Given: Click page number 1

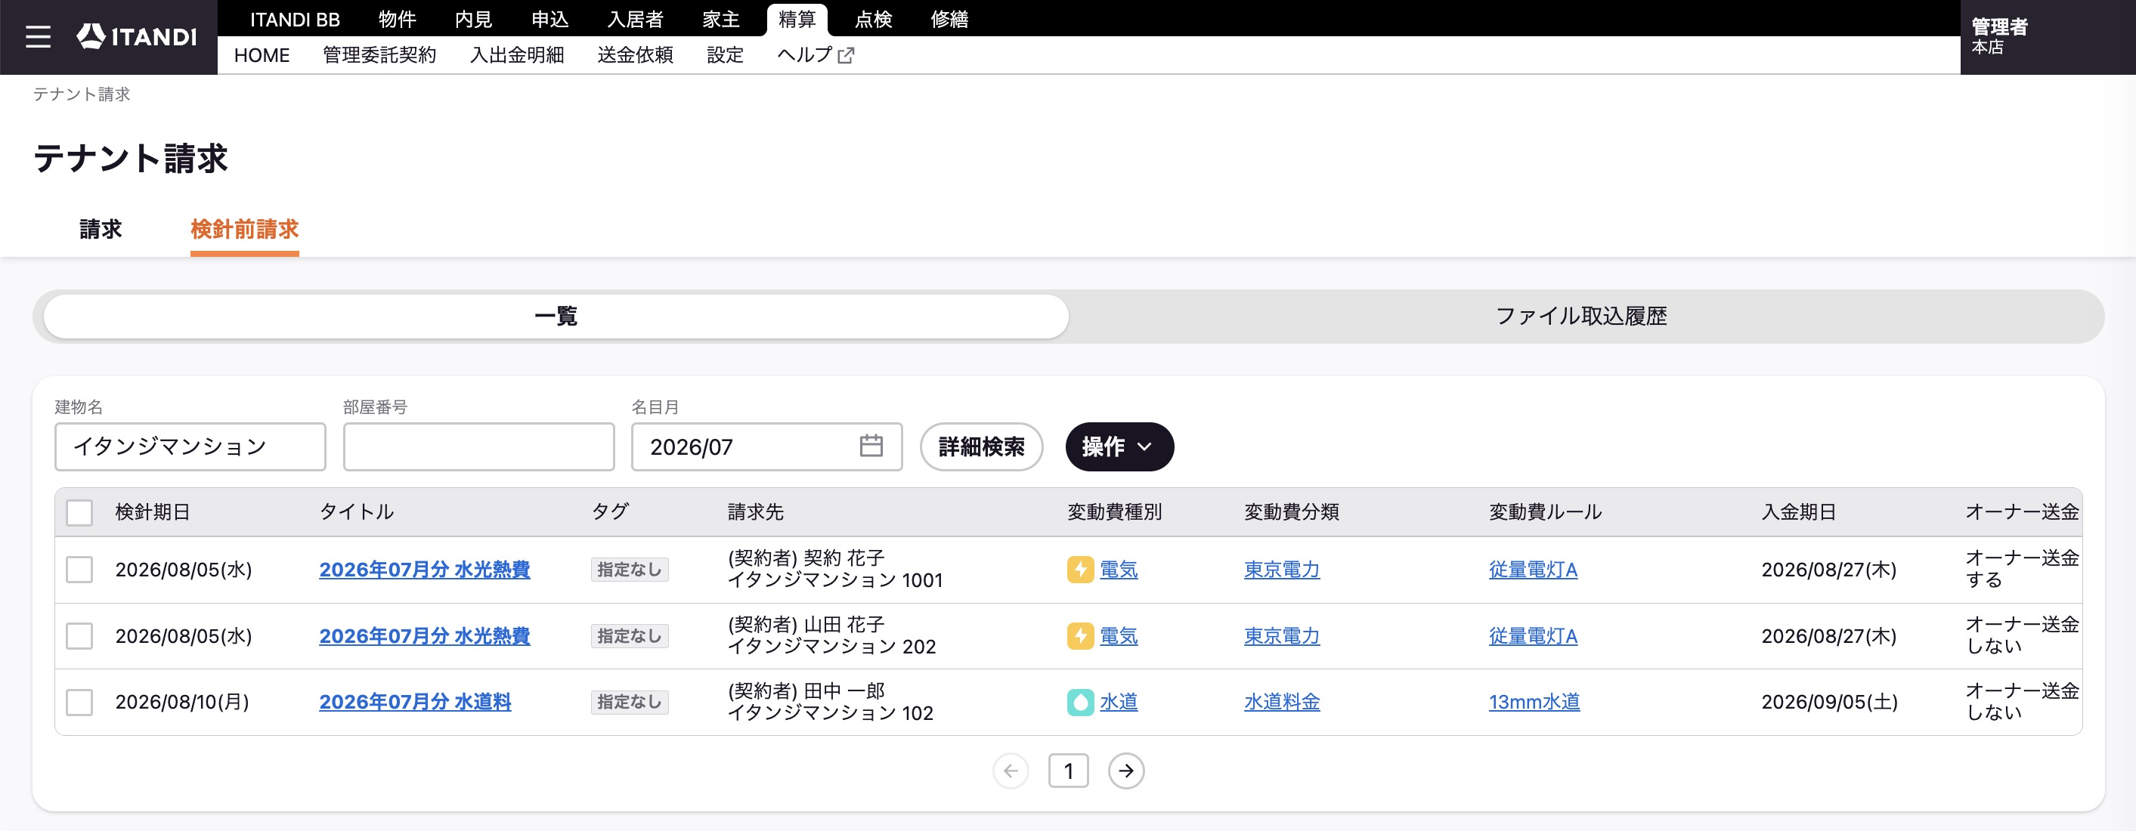Looking at the screenshot, I should pyautogui.click(x=1068, y=771).
